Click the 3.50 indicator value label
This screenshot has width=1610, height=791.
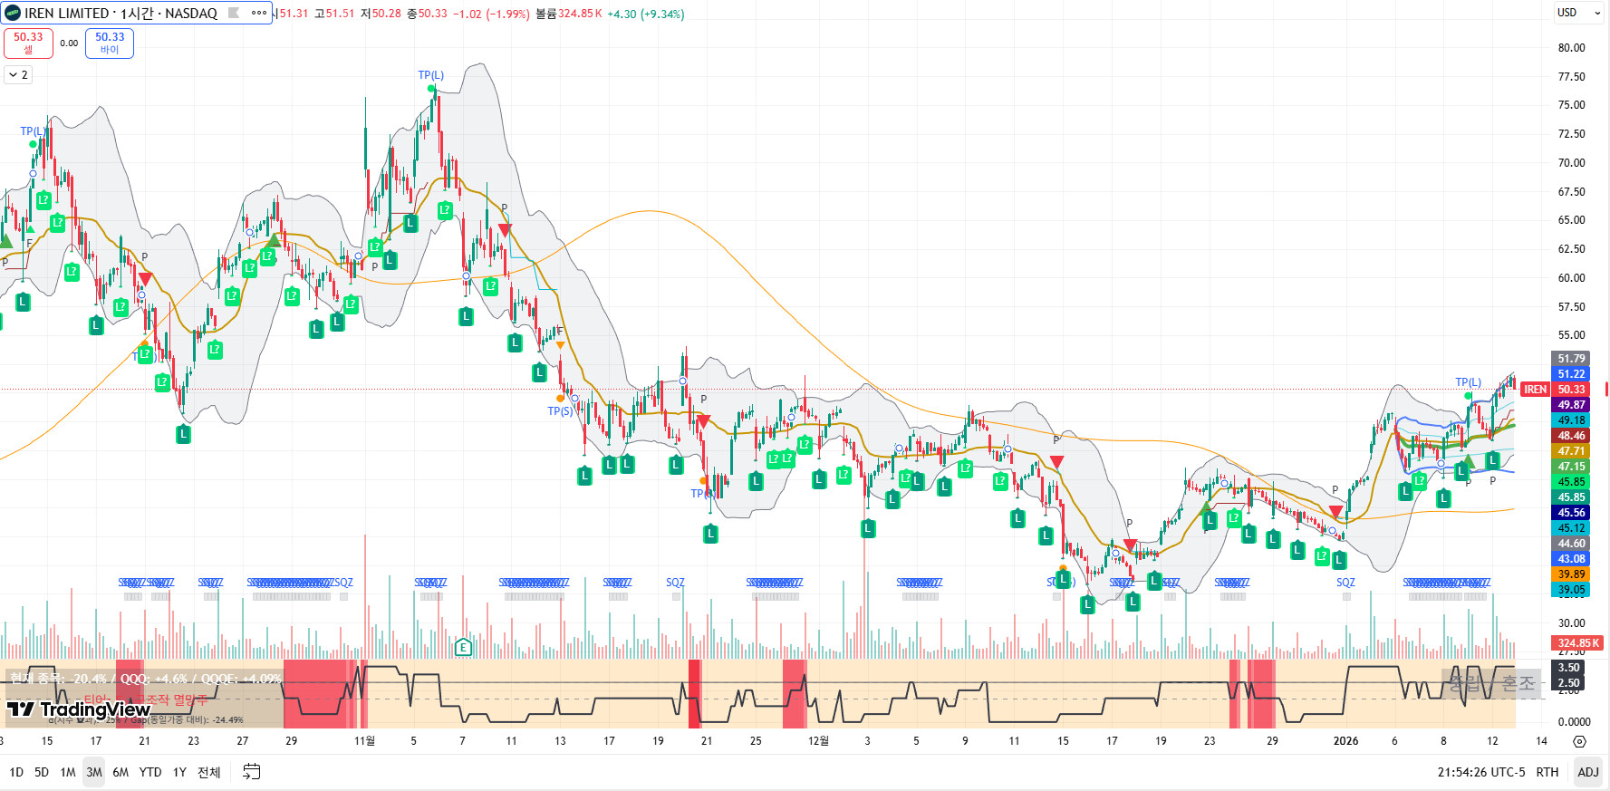point(1568,668)
